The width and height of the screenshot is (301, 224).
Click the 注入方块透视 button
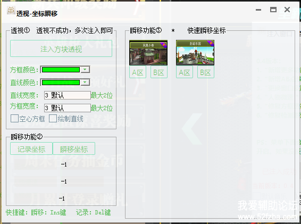tap(61, 48)
